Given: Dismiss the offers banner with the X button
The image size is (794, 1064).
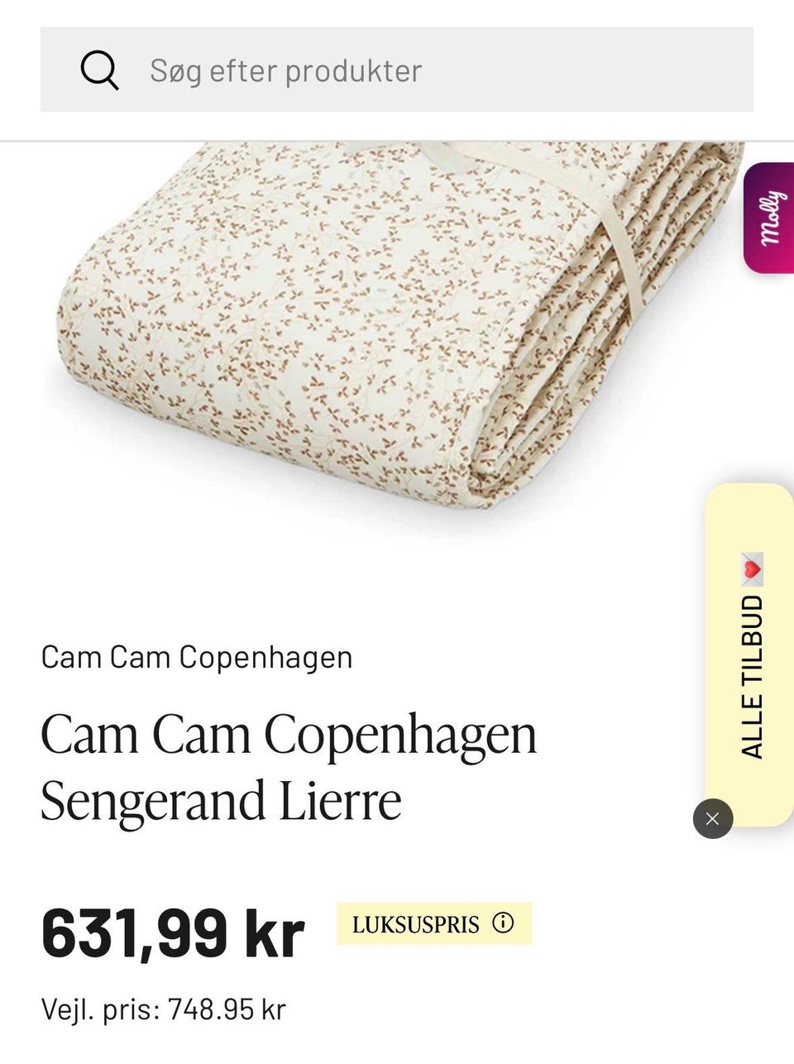Looking at the screenshot, I should (713, 819).
